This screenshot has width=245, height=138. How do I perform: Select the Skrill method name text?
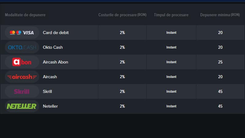tap(47, 91)
